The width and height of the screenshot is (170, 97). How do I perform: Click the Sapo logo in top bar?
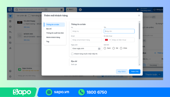(x=10, y=9)
